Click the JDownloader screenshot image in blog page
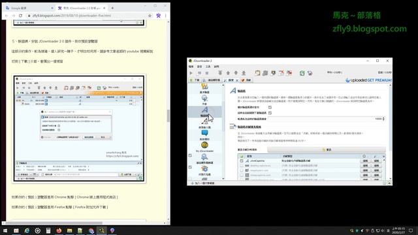Image resolution: width=418 pixels, height=235 pixels. point(79,129)
